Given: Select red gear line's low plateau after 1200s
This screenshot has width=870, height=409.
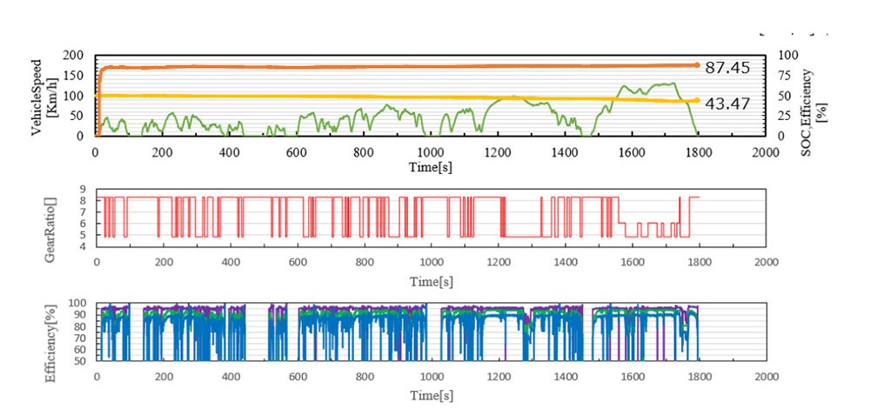Looking at the screenshot, I should coord(522,236).
